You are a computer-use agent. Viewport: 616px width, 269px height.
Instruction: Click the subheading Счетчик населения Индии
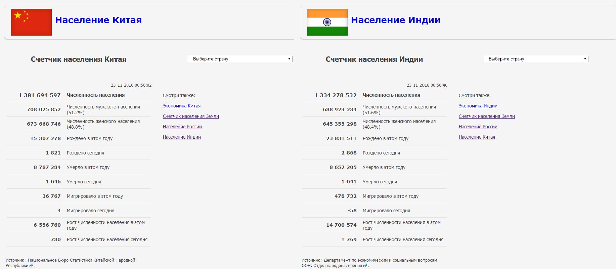(x=374, y=59)
